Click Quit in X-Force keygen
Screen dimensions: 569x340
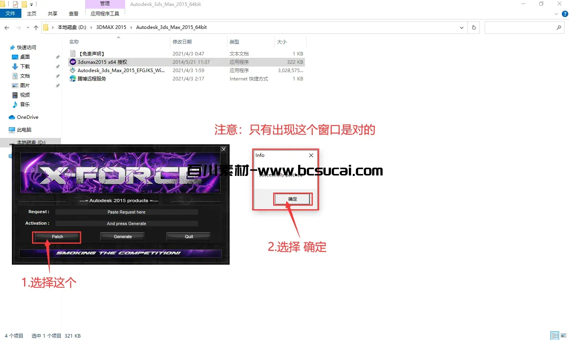[189, 237]
